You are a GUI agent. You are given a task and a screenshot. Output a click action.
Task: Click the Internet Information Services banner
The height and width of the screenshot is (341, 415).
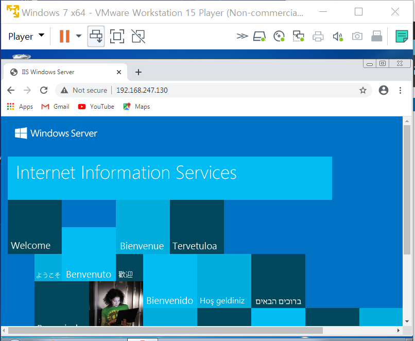(x=170, y=178)
